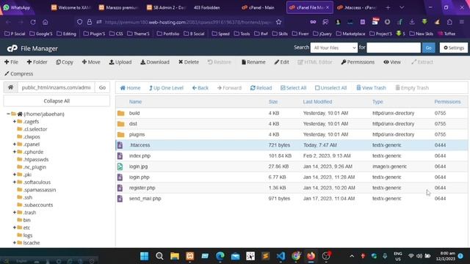Image resolution: width=470 pixels, height=264 pixels.
Task: Select .htpasswds in folder tree
Action: 36,159
